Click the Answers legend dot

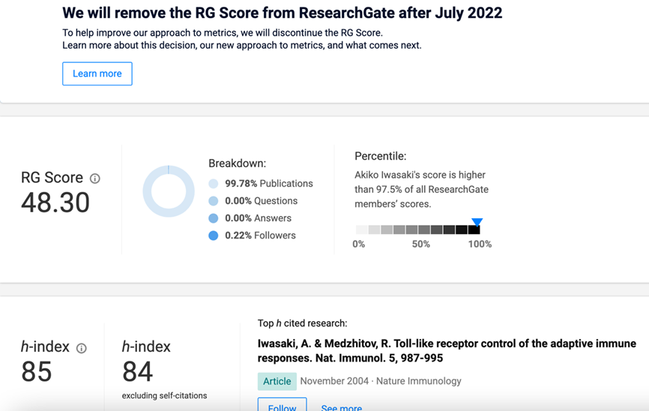click(213, 218)
